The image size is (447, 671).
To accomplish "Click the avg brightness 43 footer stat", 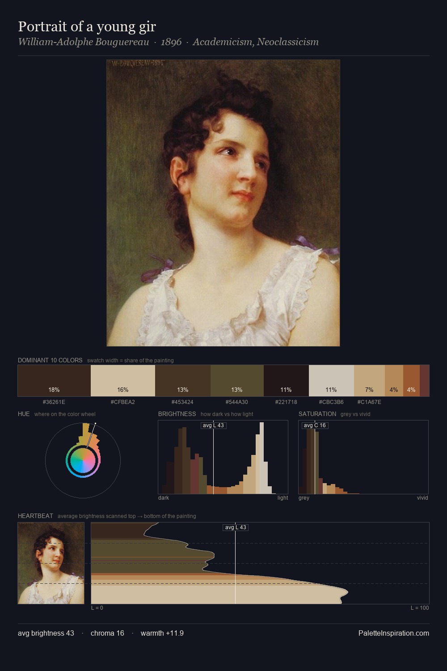I will [x=46, y=633].
